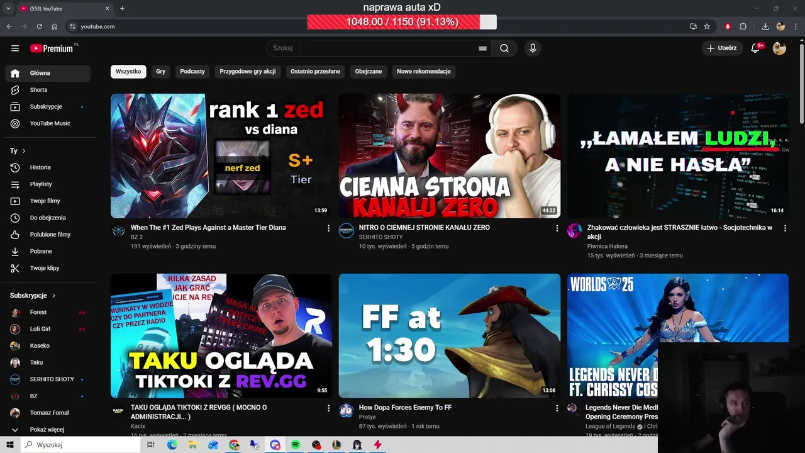
Task: Select the Wszystko filter chip
Action: click(128, 72)
